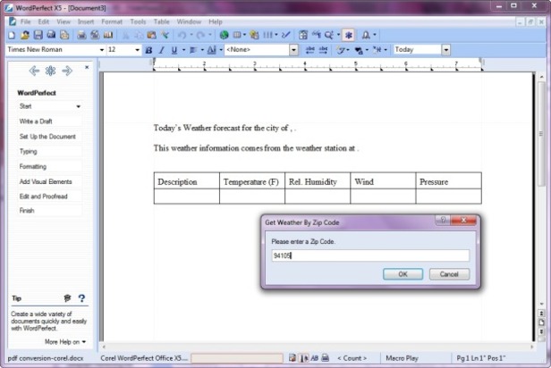The width and height of the screenshot is (551, 368).
Task: Click the status bar AB caps icon
Action: coord(315,358)
